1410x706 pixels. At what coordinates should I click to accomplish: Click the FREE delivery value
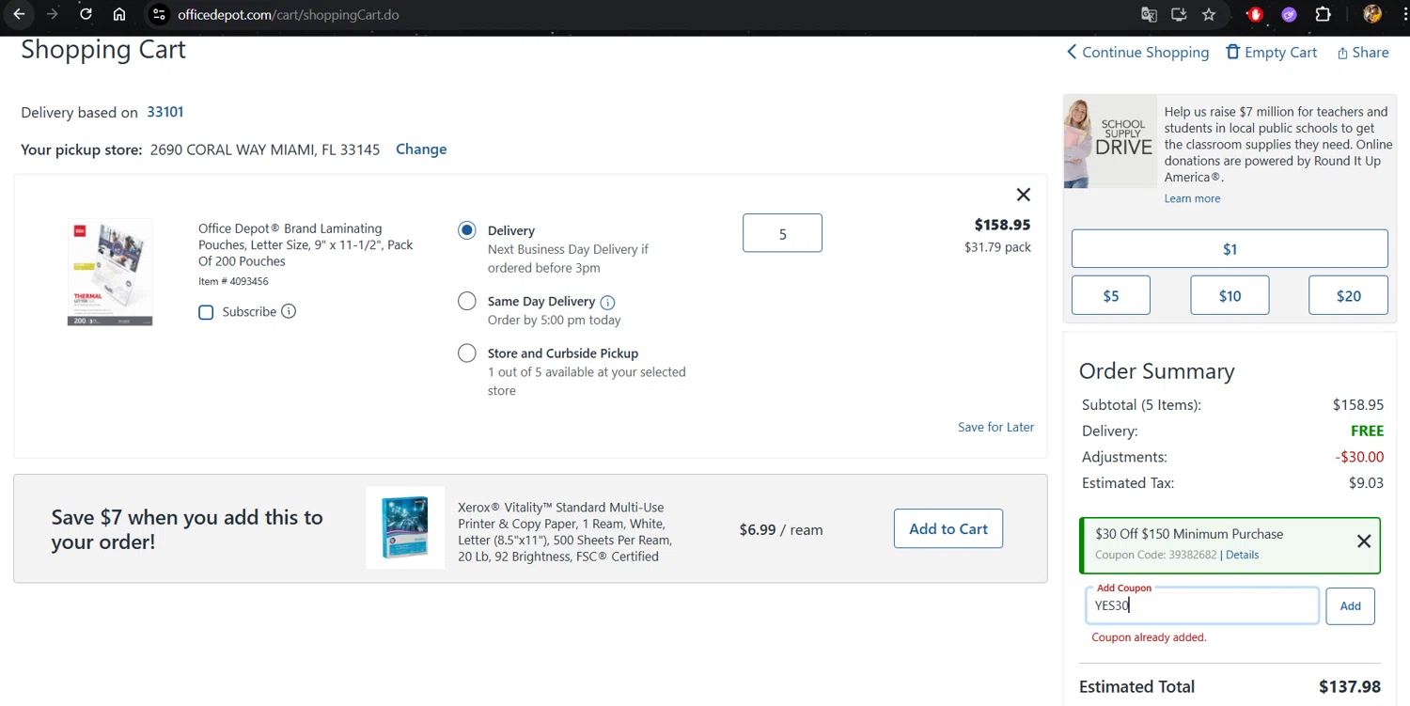(1367, 431)
